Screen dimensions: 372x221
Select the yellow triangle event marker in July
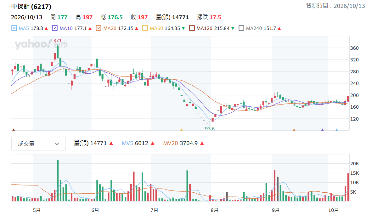pyautogui.click(x=182, y=130)
